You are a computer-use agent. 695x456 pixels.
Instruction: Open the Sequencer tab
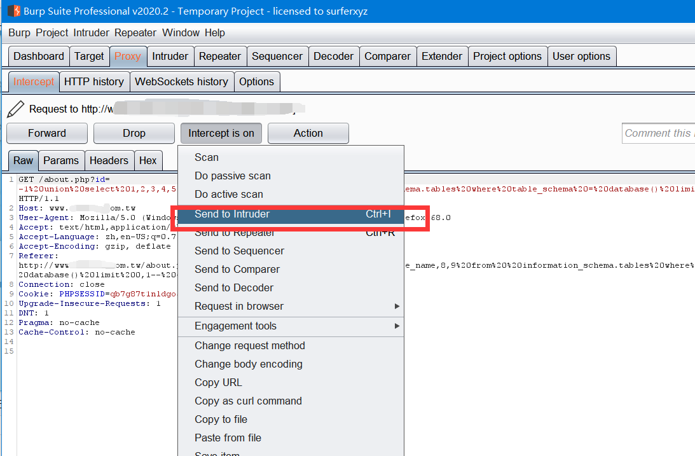click(x=277, y=56)
